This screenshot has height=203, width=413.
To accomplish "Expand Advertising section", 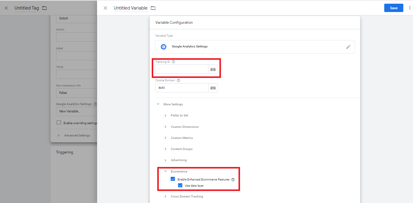I will [166, 160].
